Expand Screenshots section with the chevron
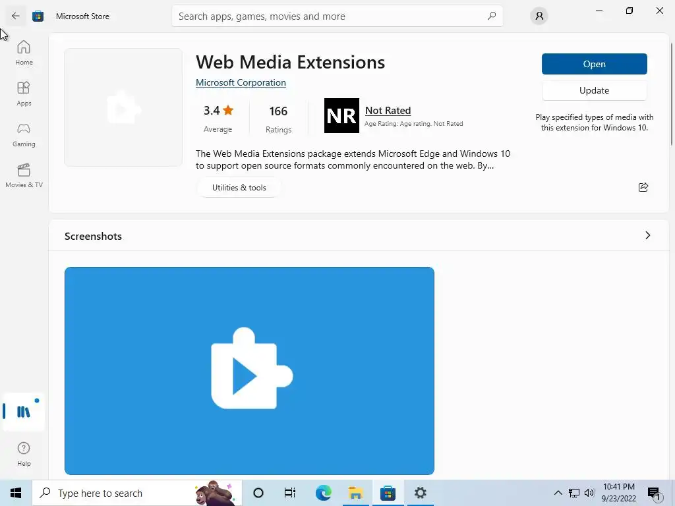The image size is (675, 506). click(647, 235)
